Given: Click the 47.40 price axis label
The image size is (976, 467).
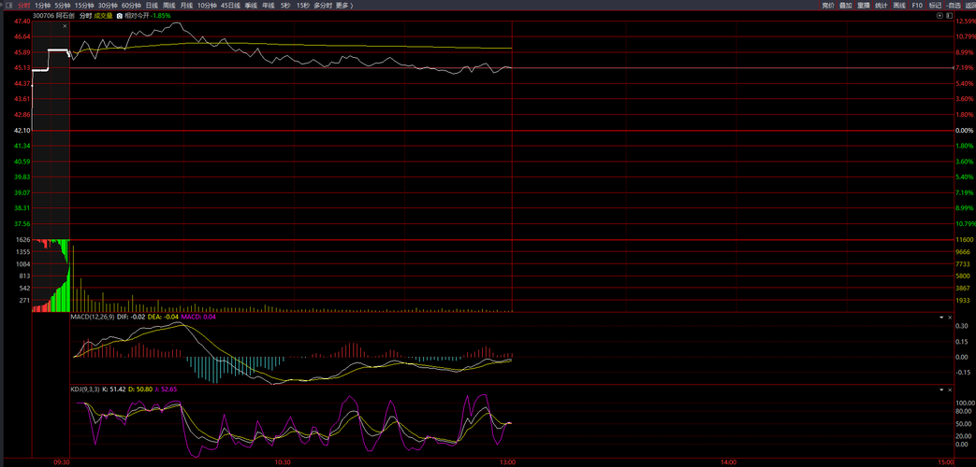Looking at the screenshot, I should click(22, 21).
